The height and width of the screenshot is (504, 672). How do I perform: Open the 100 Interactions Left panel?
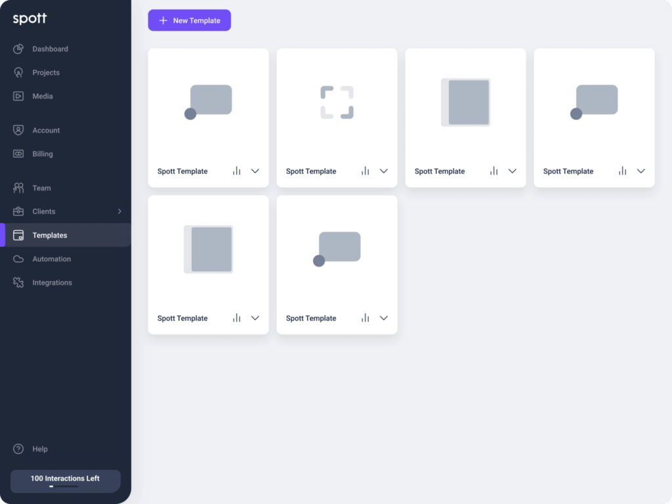[65, 481]
